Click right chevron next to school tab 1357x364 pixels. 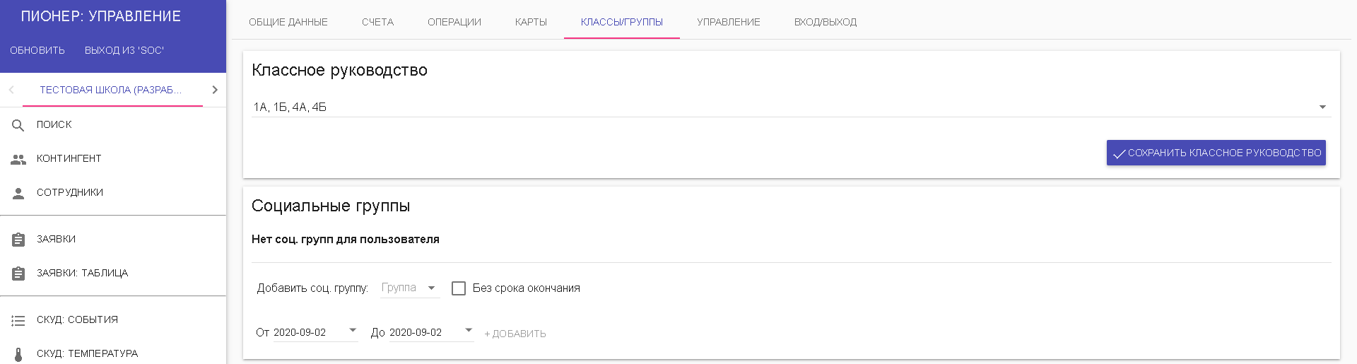click(215, 90)
